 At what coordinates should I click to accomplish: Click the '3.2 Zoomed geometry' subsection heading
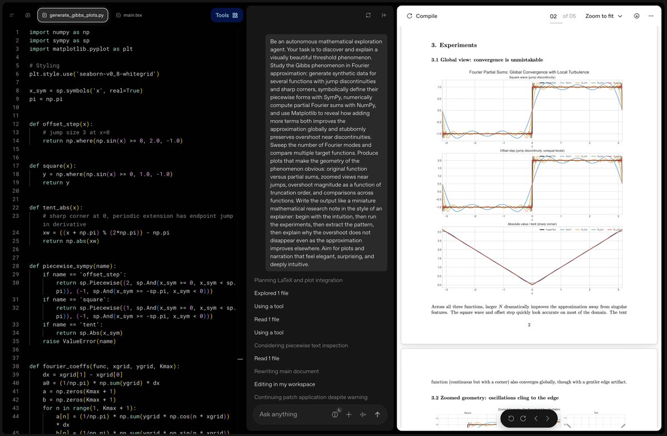[x=495, y=398]
